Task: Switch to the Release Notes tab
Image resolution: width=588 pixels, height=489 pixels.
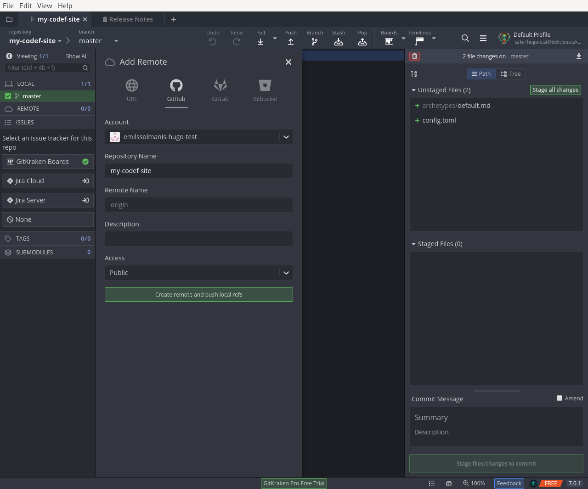Action: pos(128,19)
